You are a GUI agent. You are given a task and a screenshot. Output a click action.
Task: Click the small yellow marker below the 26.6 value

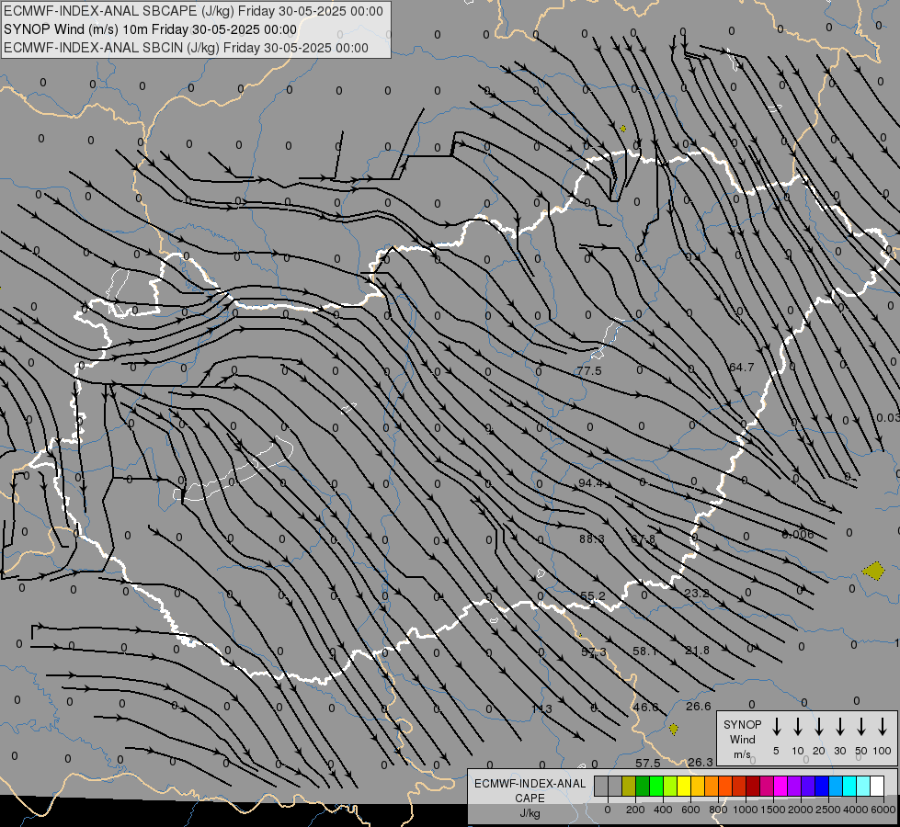point(674,729)
